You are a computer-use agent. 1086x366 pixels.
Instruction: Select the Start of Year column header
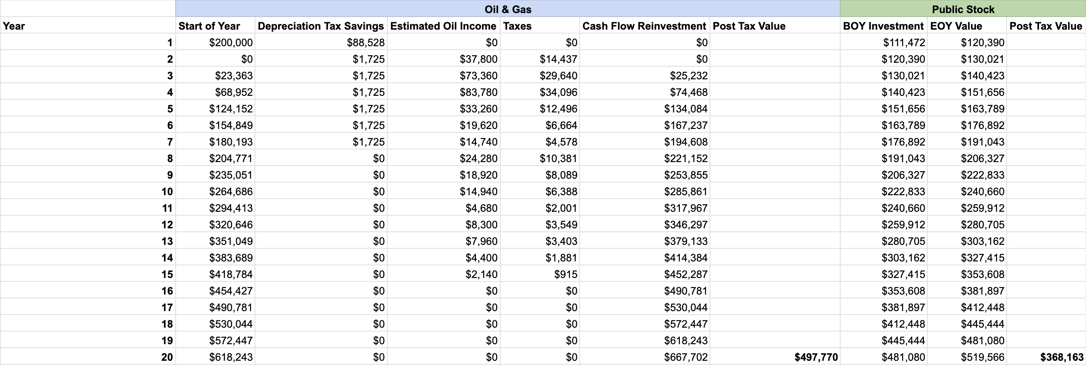point(215,26)
